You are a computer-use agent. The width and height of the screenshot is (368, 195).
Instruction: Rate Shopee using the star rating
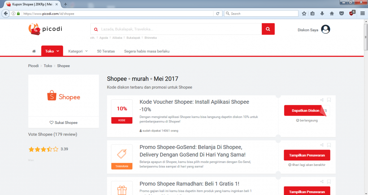(x=43, y=149)
